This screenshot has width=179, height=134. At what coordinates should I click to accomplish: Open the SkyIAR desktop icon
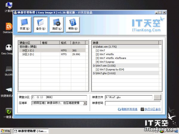pos(9,71)
